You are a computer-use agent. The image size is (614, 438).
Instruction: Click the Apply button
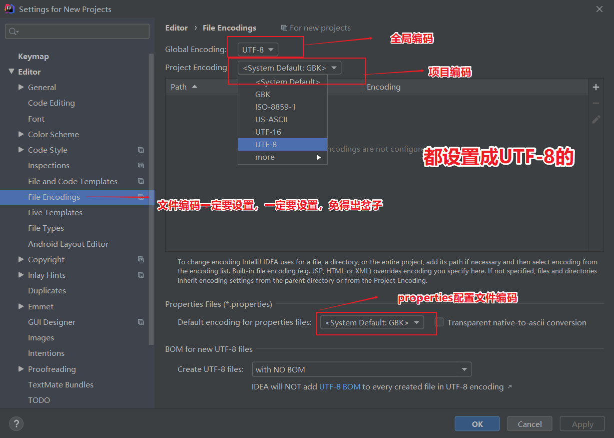click(582, 423)
